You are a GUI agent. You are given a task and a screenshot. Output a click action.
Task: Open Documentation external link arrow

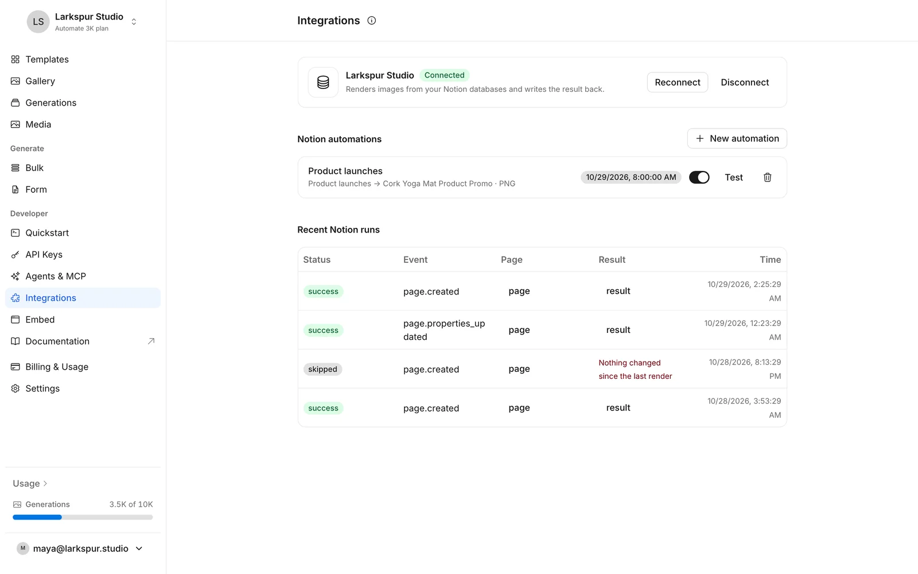point(151,341)
